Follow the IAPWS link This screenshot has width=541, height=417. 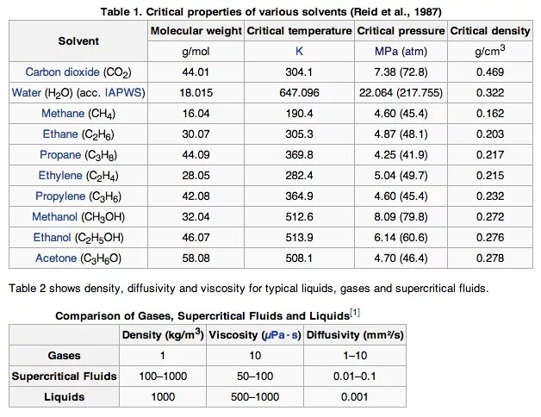point(123,92)
